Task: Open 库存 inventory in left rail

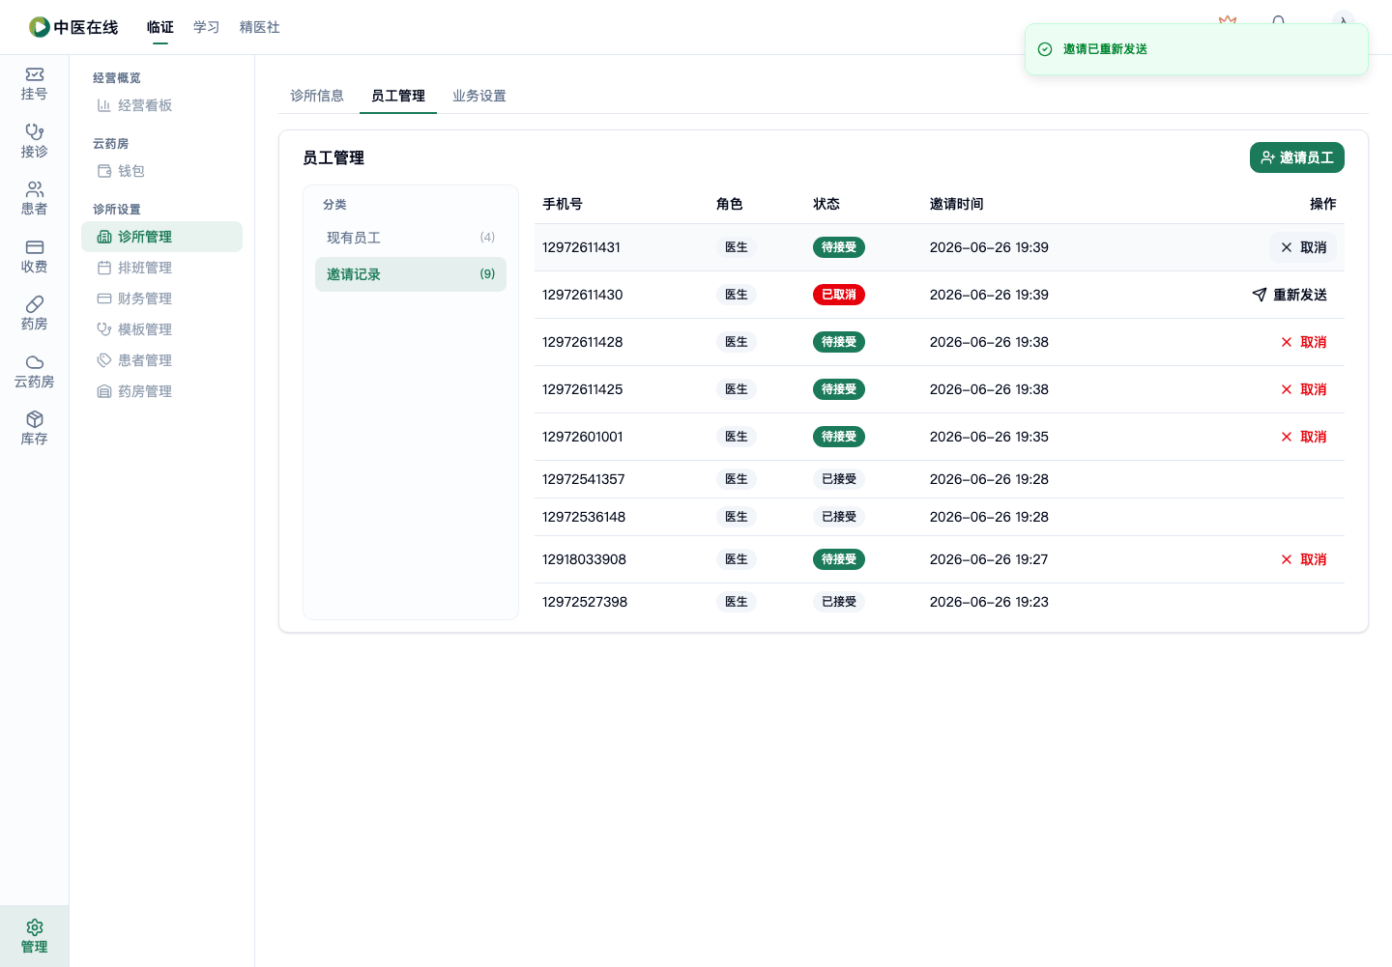Action: tap(34, 429)
